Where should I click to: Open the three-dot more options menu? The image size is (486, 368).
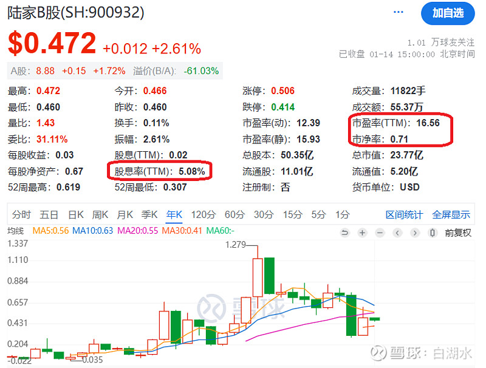pos(399,12)
